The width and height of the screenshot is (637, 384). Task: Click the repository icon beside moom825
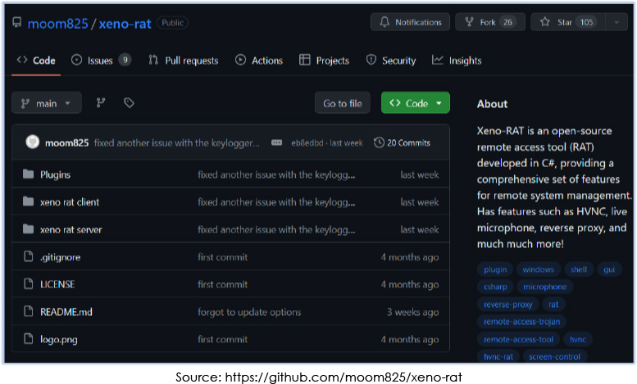pyautogui.click(x=16, y=22)
